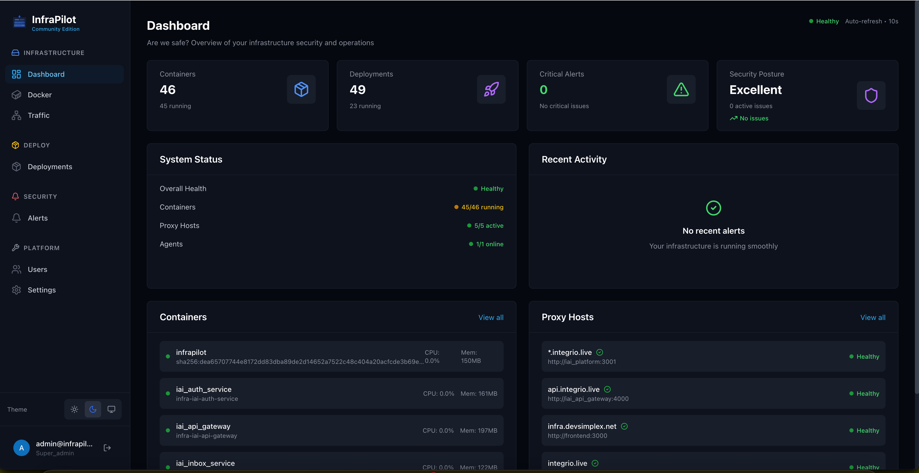Open the Dashboard menu item
This screenshot has width=919, height=473.
coord(64,74)
